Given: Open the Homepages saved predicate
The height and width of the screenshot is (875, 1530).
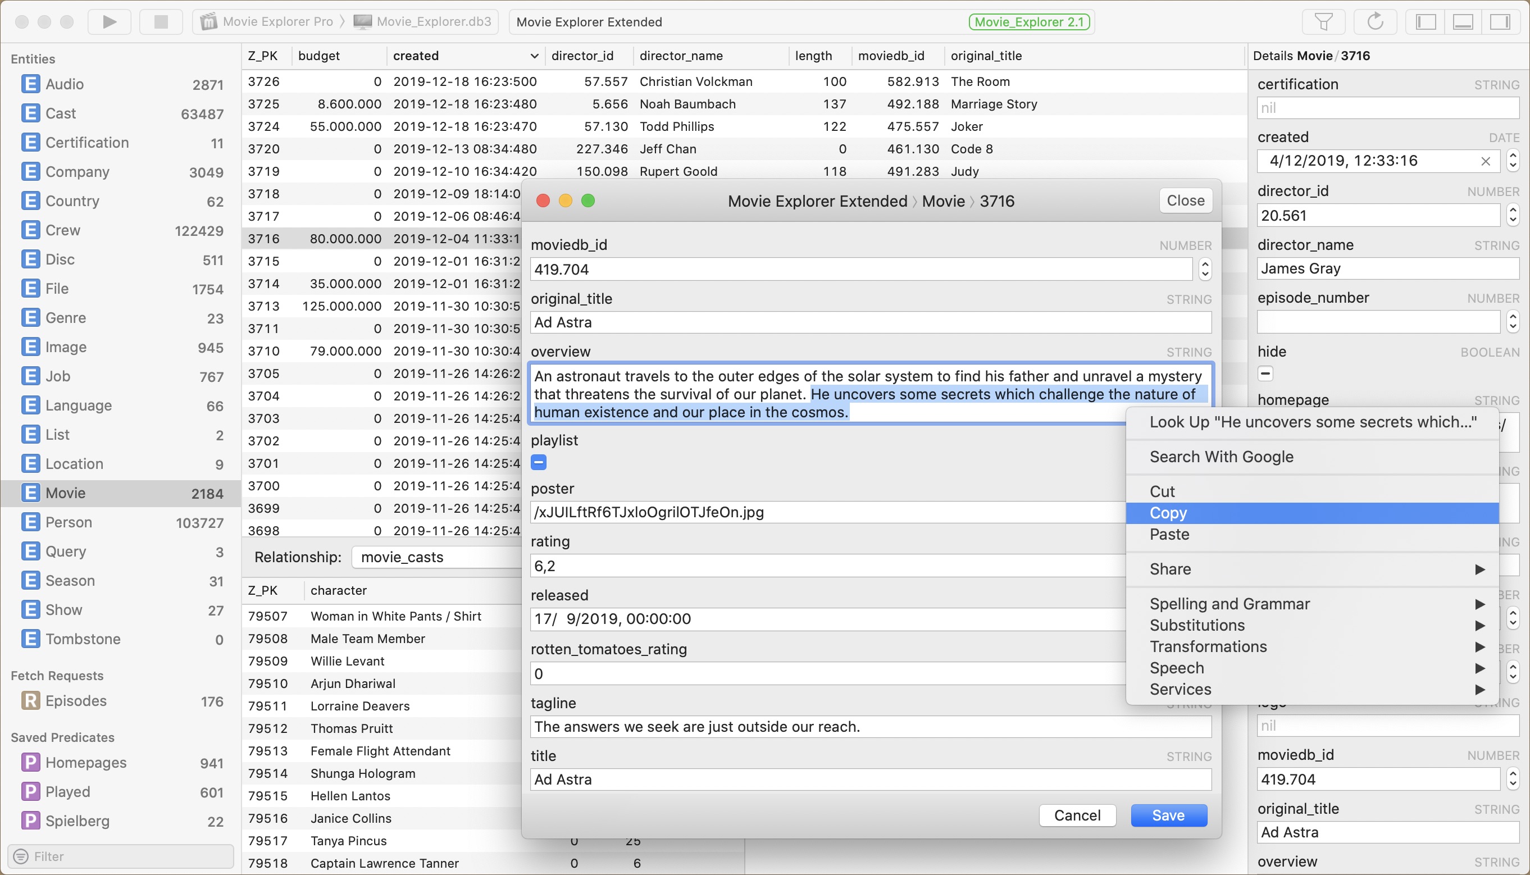Looking at the screenshot, I should 122,763.
